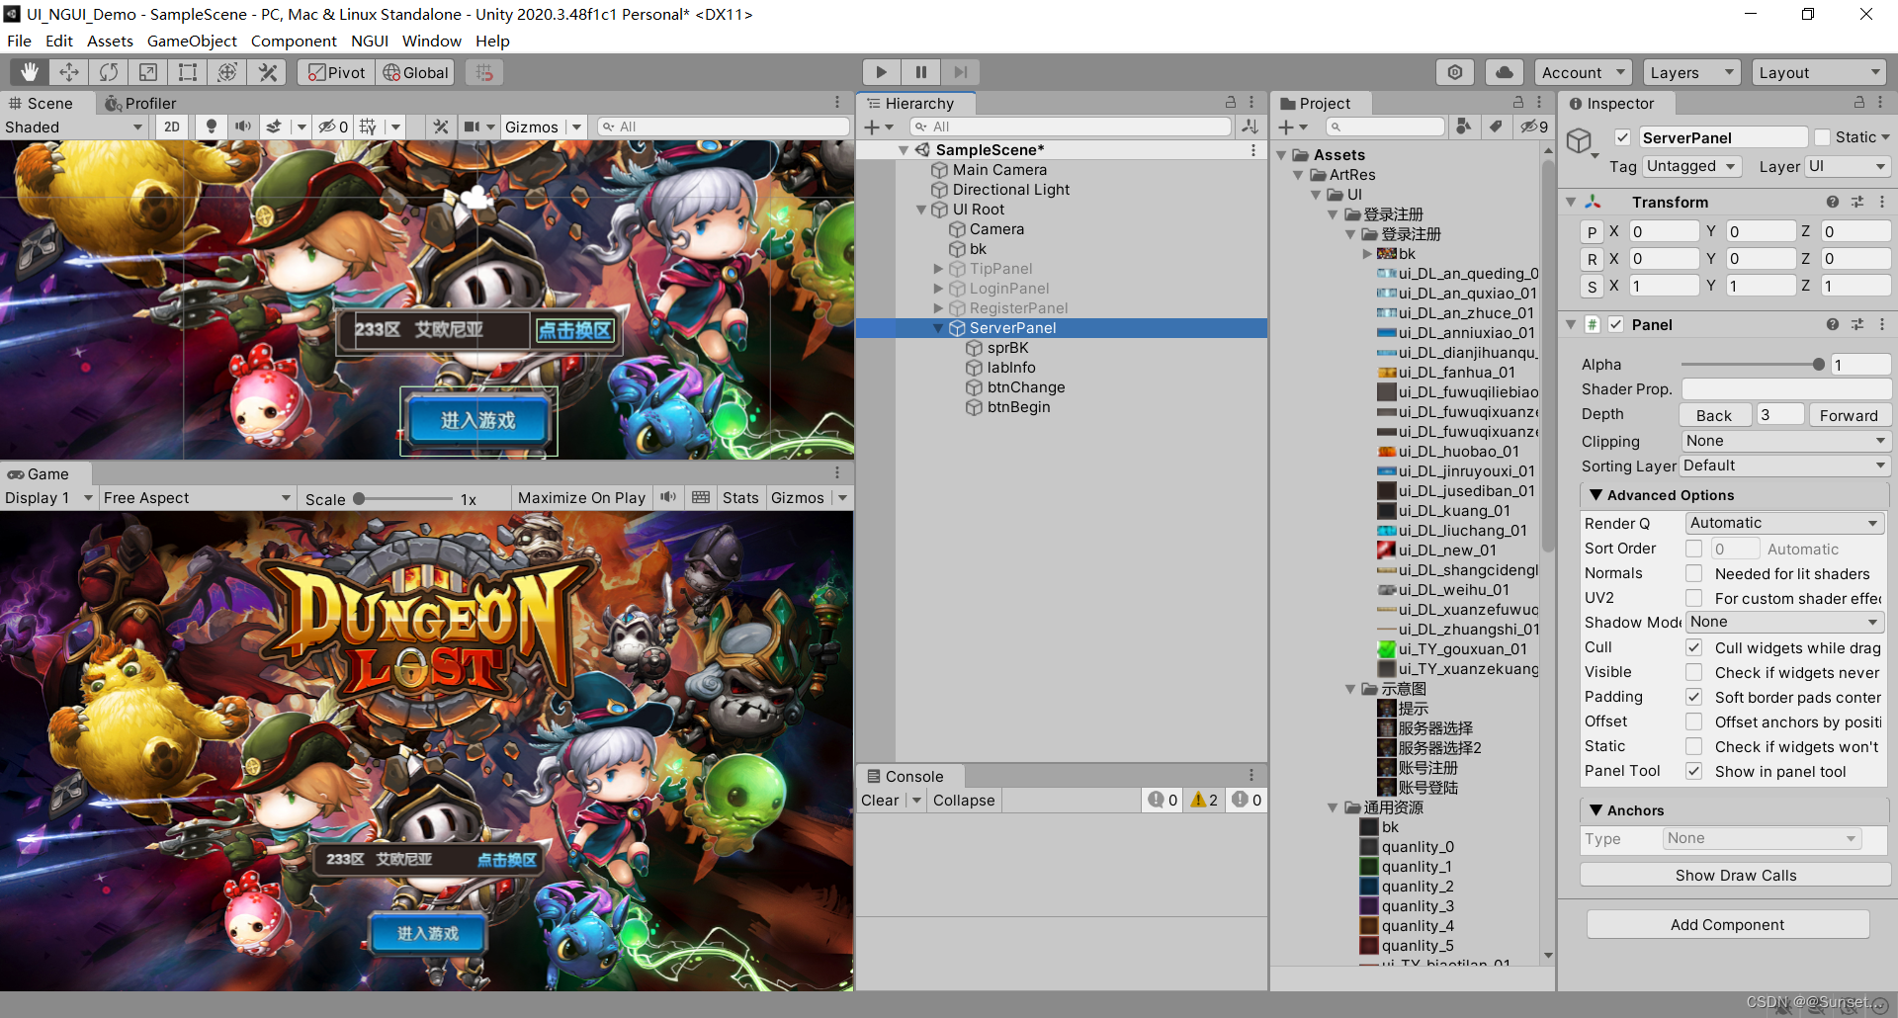
Task: Click the Depth Forward button
Action: tap(1849, 415)
